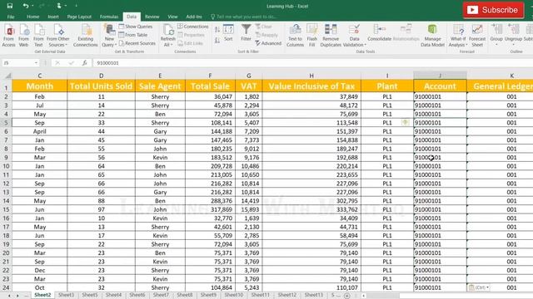Click the From Text import icon

point(38,35)
